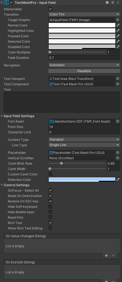This screenshot has width=122, height=282.
Task: Click the Point Size input field
Action: (84, 127)
